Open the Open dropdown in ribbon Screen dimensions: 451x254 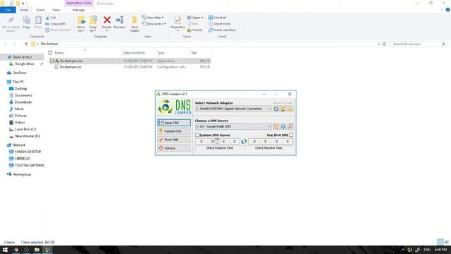[x=195, y=18]
